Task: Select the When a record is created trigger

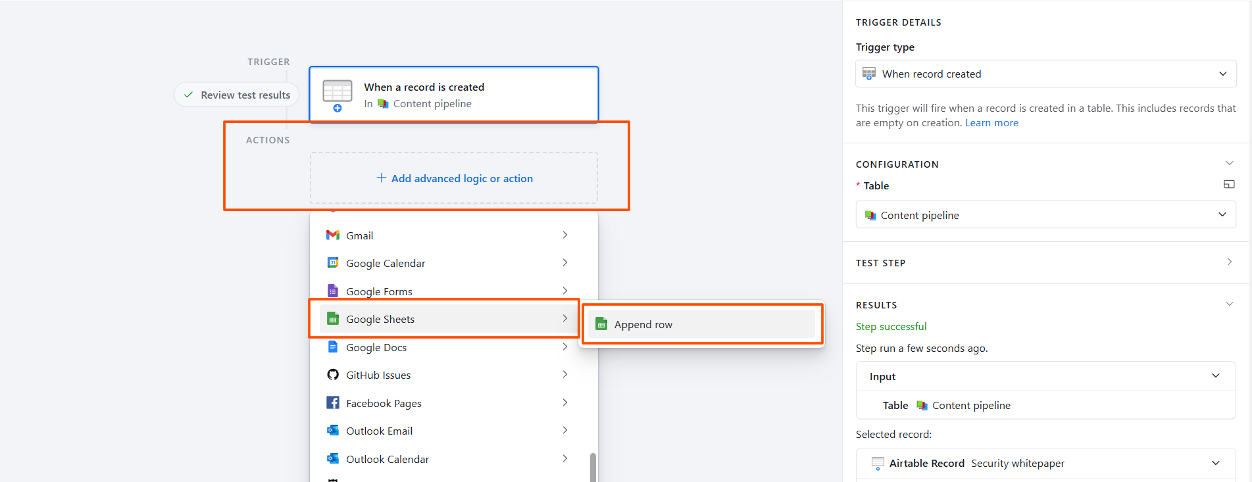Action: click(x=454, y=95)
